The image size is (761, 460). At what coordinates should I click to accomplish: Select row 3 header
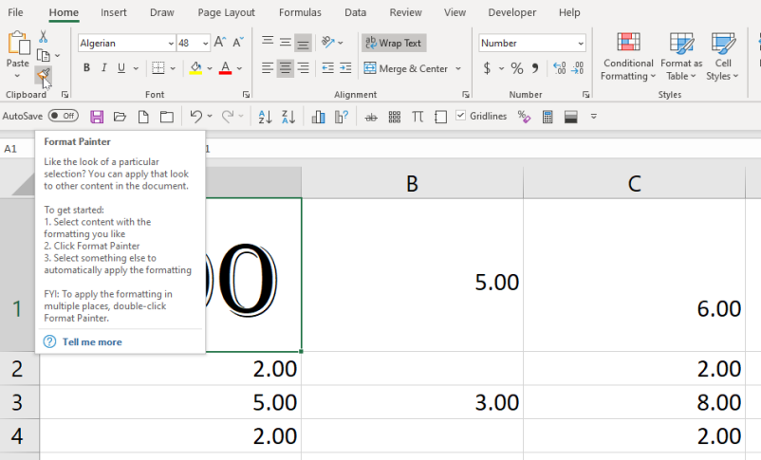pyautogui.click(x=17, y=402)
